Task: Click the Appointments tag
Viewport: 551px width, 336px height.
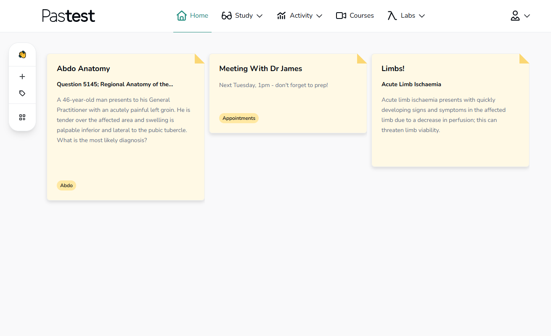Action: tap(239, 118)
